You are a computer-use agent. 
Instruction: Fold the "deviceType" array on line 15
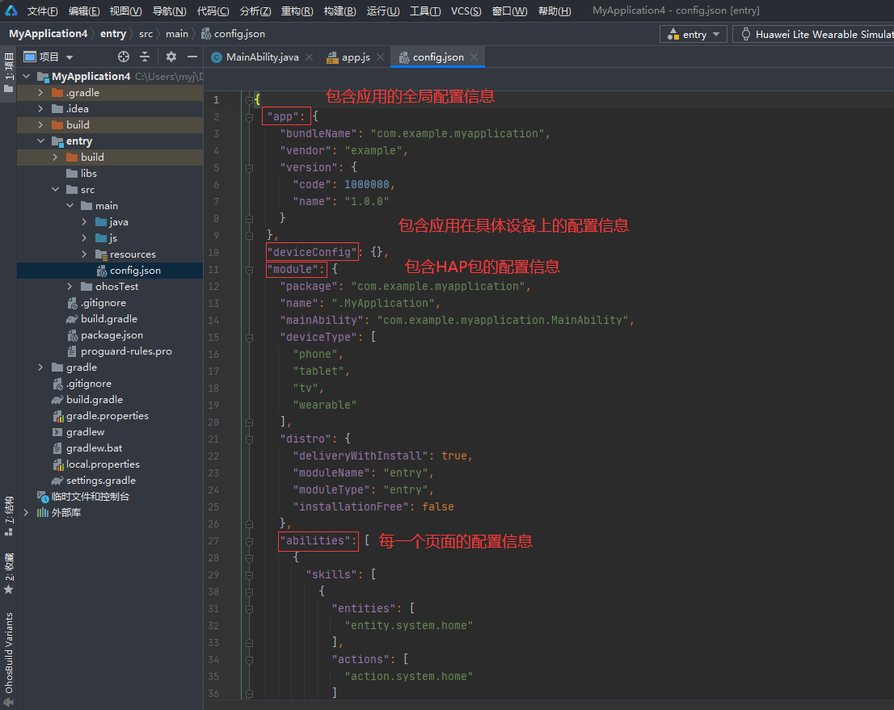pos(249,338)
